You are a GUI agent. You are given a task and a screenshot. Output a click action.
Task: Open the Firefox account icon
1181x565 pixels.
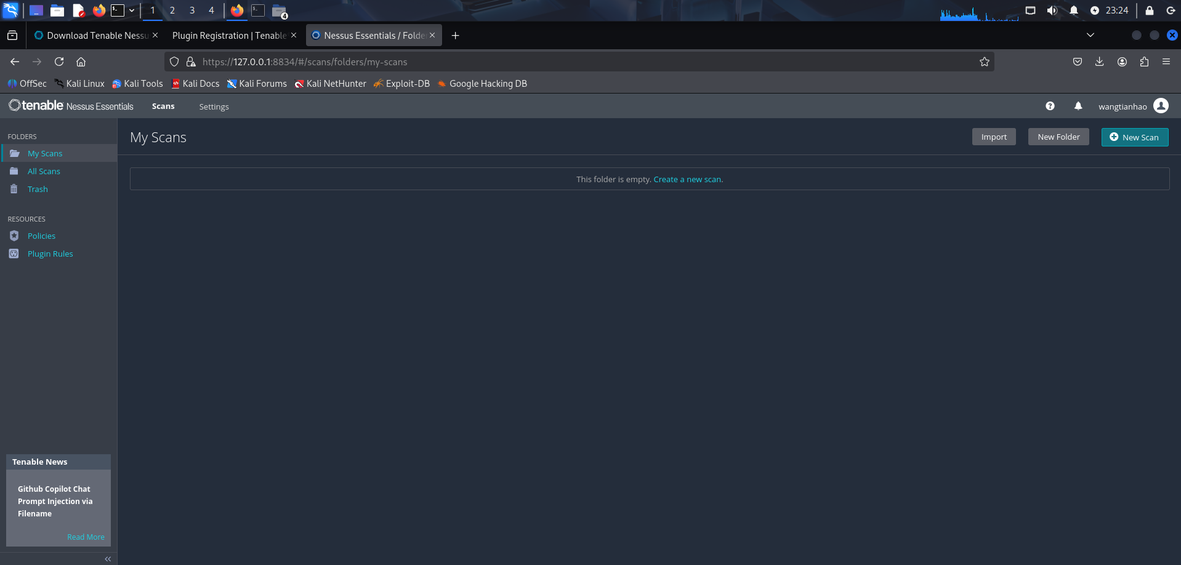pyautogui.click(x=1123, y=62)
